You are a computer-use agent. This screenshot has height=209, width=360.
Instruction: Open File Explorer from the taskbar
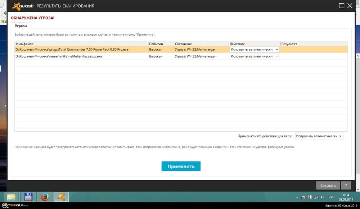(12, 197)
